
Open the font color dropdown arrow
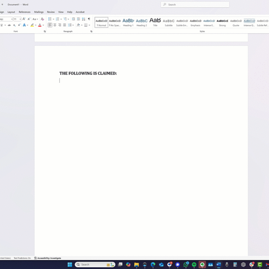click(43, 25)
